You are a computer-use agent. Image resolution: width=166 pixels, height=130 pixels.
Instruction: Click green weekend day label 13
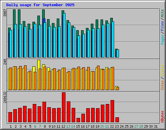click(68, 126)
